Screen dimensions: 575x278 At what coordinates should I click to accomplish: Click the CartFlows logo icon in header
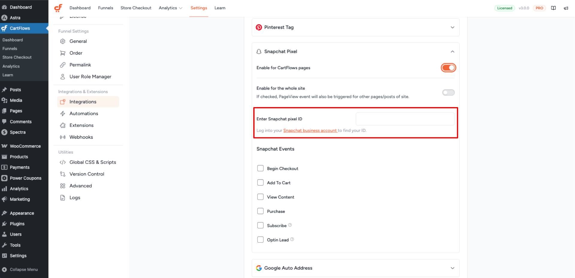coord(58,8)
